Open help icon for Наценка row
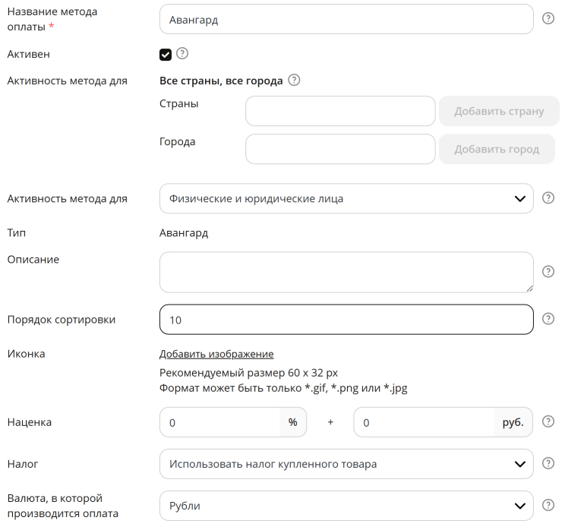Screen dimensions: 562x527 tap(548, 421)
